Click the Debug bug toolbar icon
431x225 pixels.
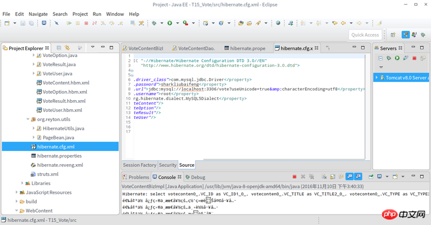tap(154, 23)
